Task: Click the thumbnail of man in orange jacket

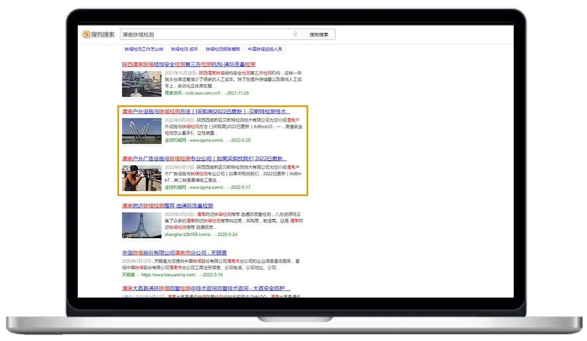Action: (x=141, y=178)
